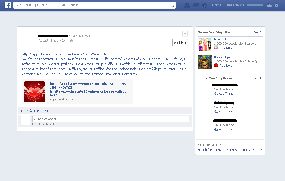Screen dimensions: 285x181
Task: Open the Cookies footer dropdown area
Action: click(244, 150)
